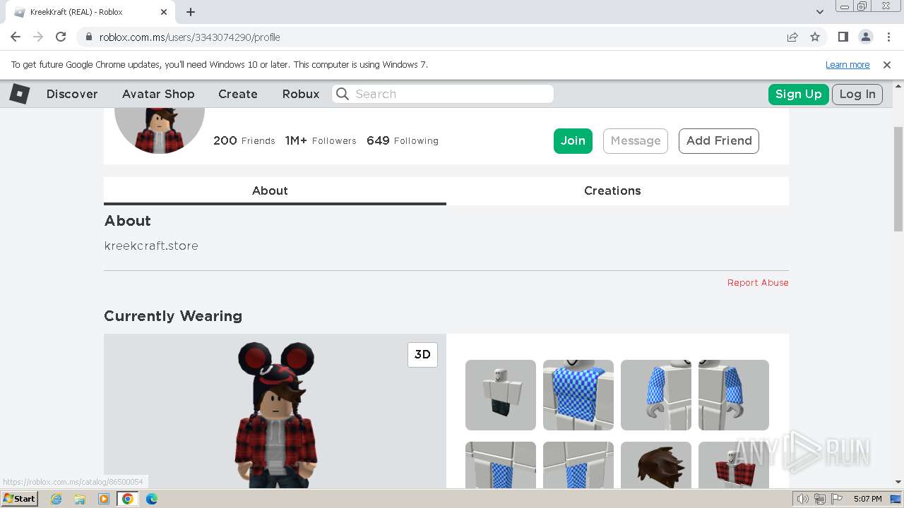
Task: Click the 1M+ Followers count
Action: (321, 140)
